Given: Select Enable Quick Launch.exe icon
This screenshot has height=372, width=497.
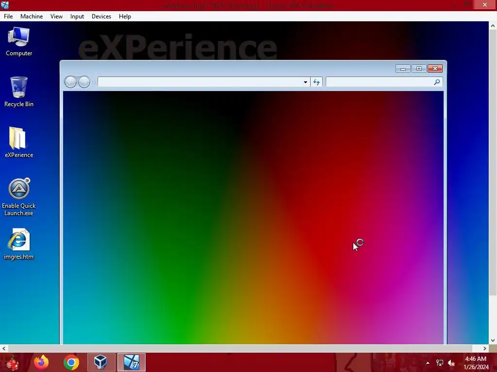Looking at the screenshot, I should pyautogui.click(x=19, y=197).
